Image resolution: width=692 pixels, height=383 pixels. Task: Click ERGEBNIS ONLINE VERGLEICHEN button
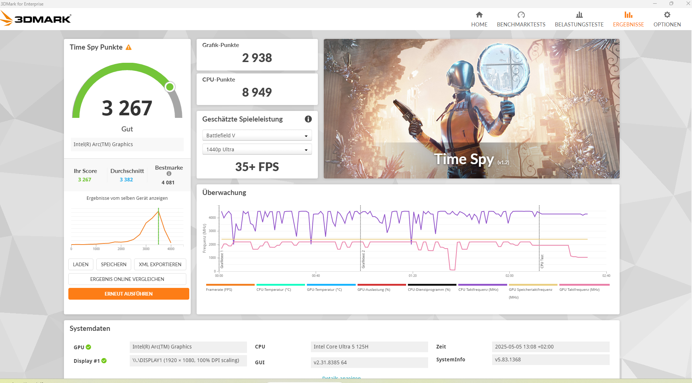pyautogui.click(x=127, y=279)
